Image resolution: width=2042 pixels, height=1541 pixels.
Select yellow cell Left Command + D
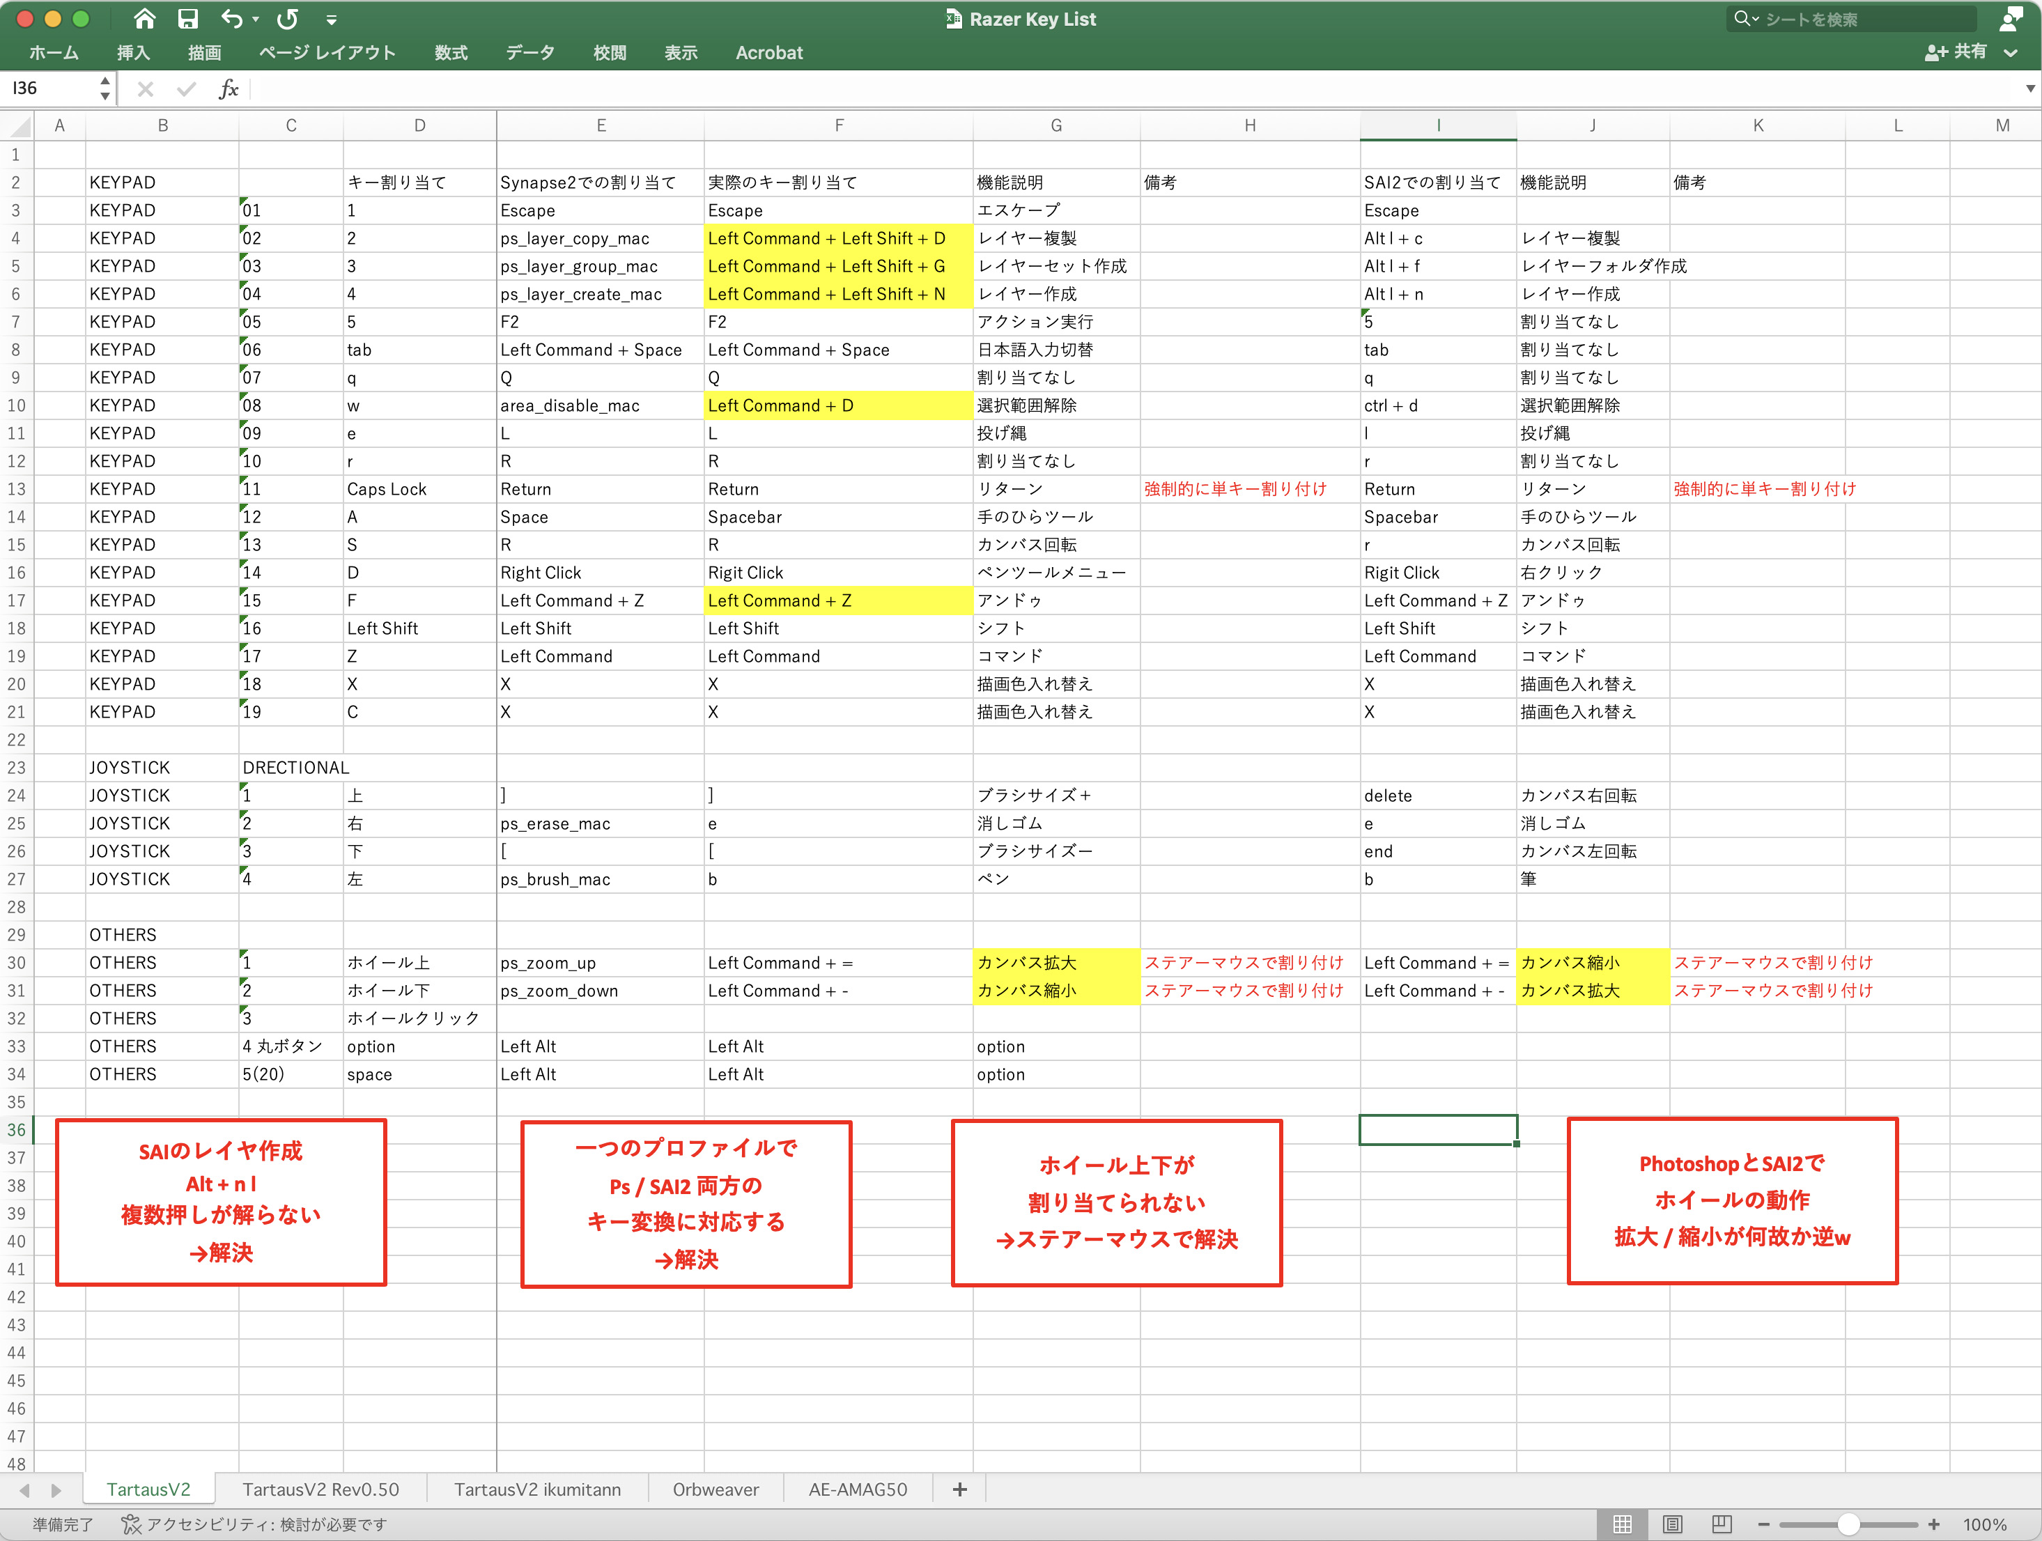pyautogui.click(x=838, y=406)
